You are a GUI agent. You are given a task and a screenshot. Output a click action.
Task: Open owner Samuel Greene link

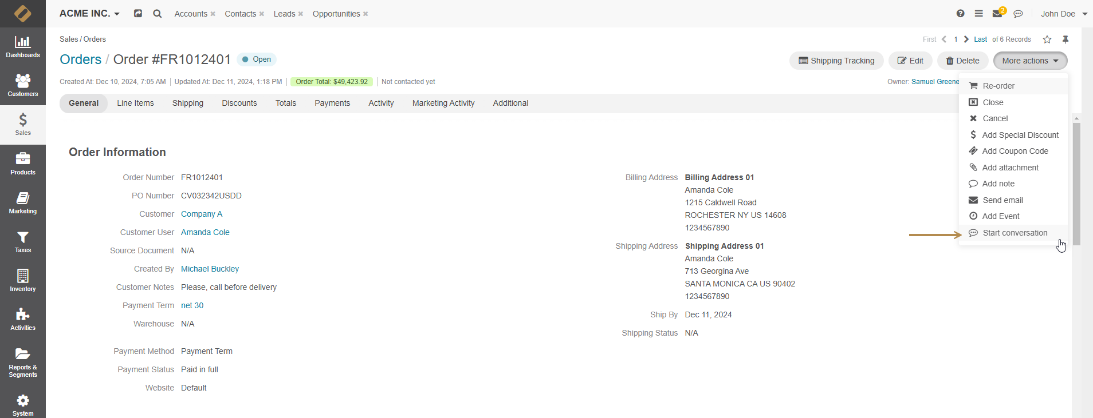coord(935,82)
